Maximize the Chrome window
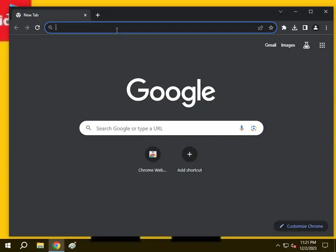Viewport: 336px width, 252px height. (311, 11)
